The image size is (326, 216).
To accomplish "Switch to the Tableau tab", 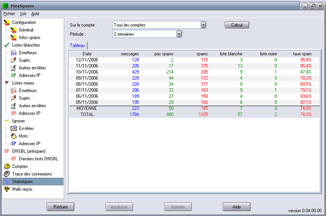I will [78, 45].
